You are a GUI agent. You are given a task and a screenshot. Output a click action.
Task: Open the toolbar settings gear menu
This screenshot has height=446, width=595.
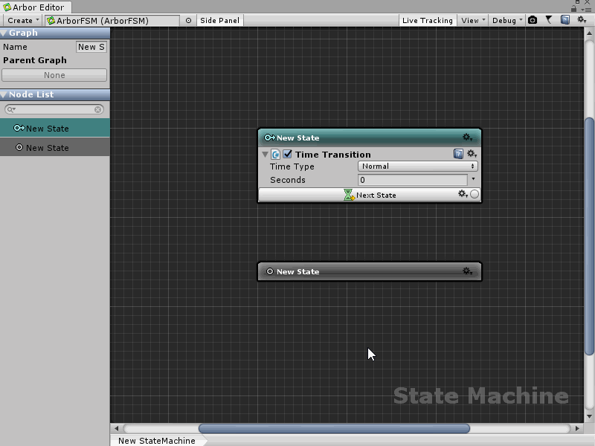[x=582, y=20]
